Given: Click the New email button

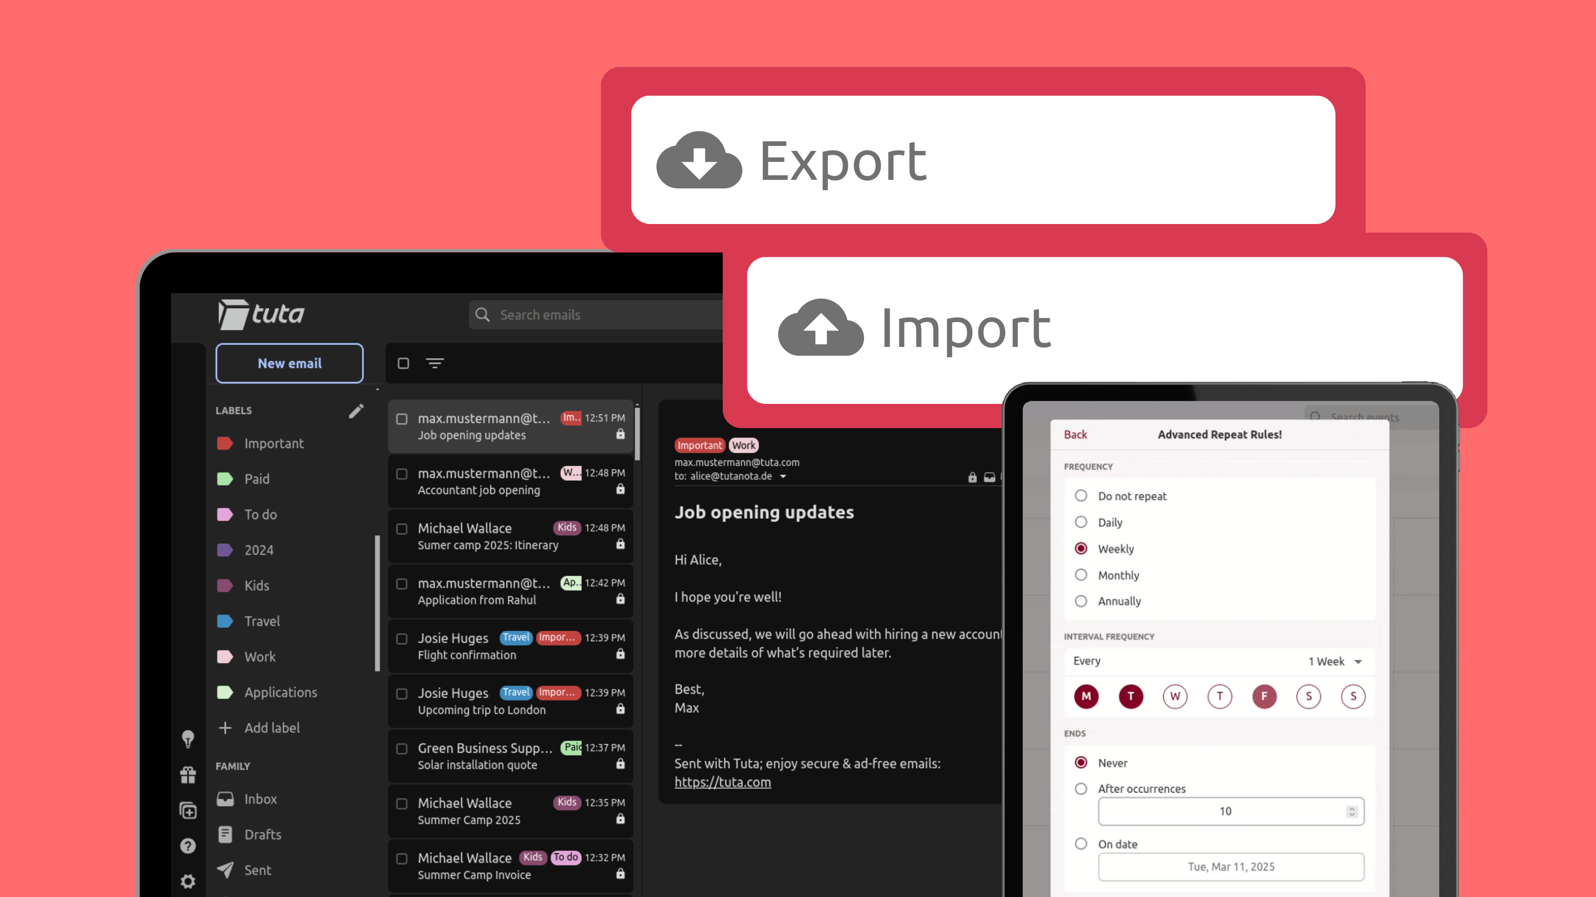Looking at the screenshot, I should (289, 364).
